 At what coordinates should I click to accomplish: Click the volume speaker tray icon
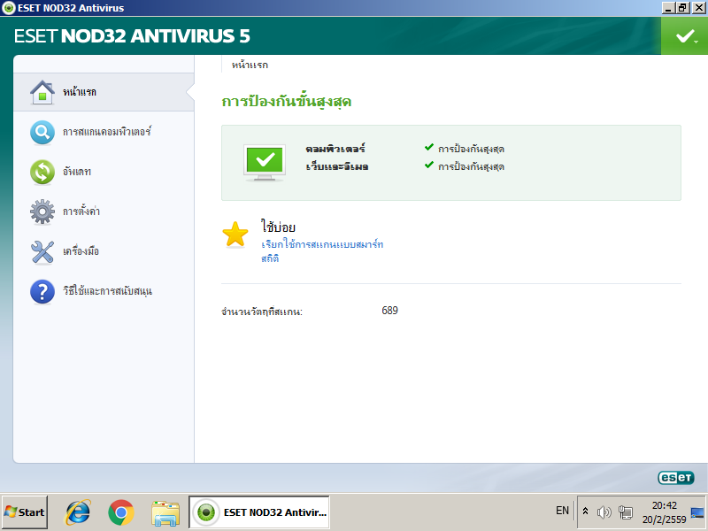coord(604,512)
